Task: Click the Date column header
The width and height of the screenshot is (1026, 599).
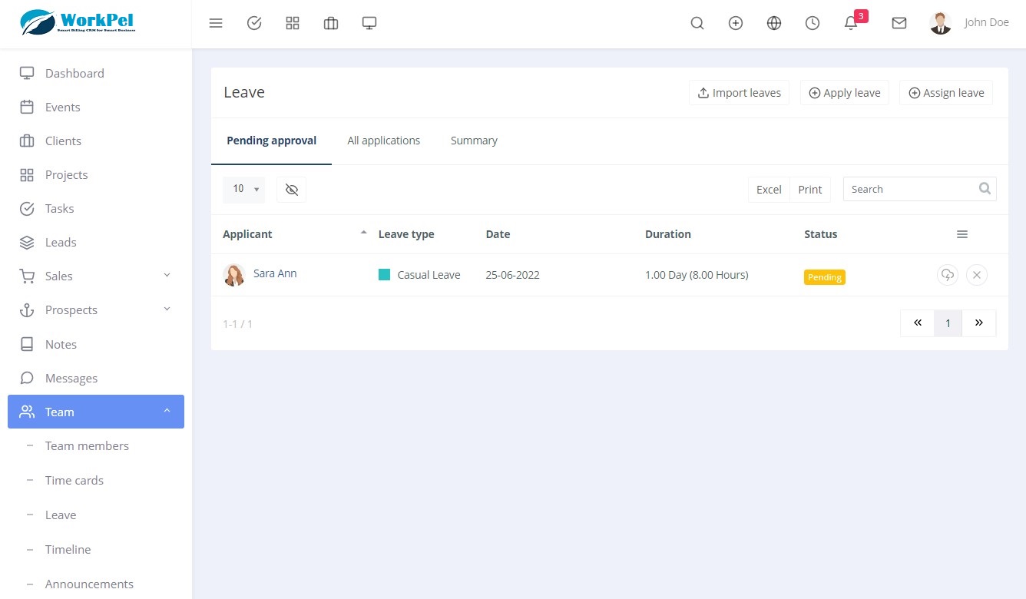Action: [x=498, y=234]
